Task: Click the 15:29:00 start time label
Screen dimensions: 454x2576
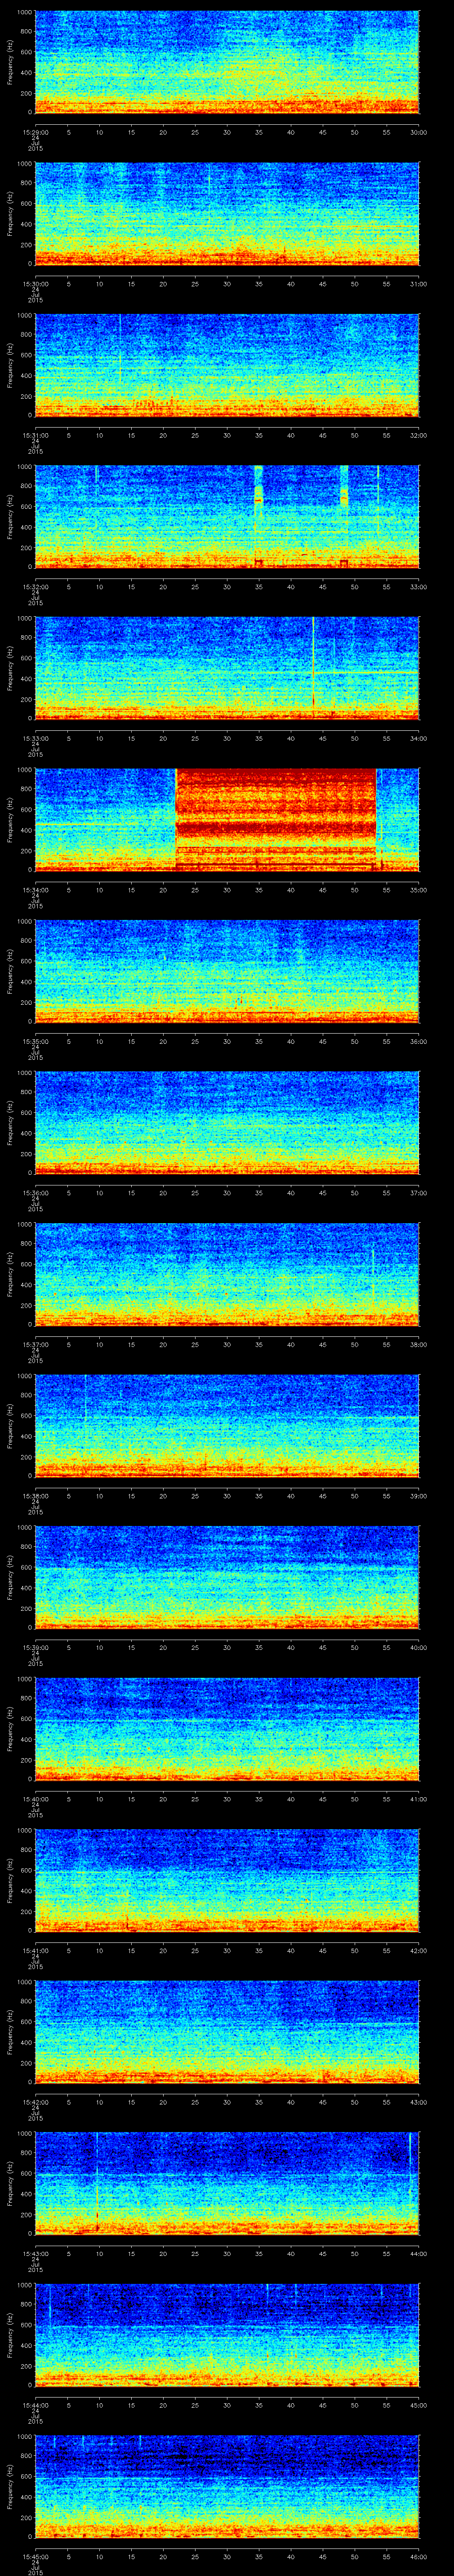Action: (x=35, y=132)
